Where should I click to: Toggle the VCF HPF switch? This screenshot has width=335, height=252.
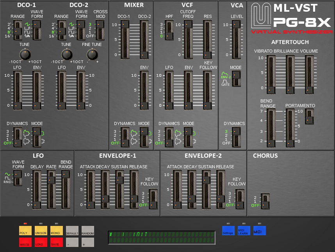click(169, 30)
